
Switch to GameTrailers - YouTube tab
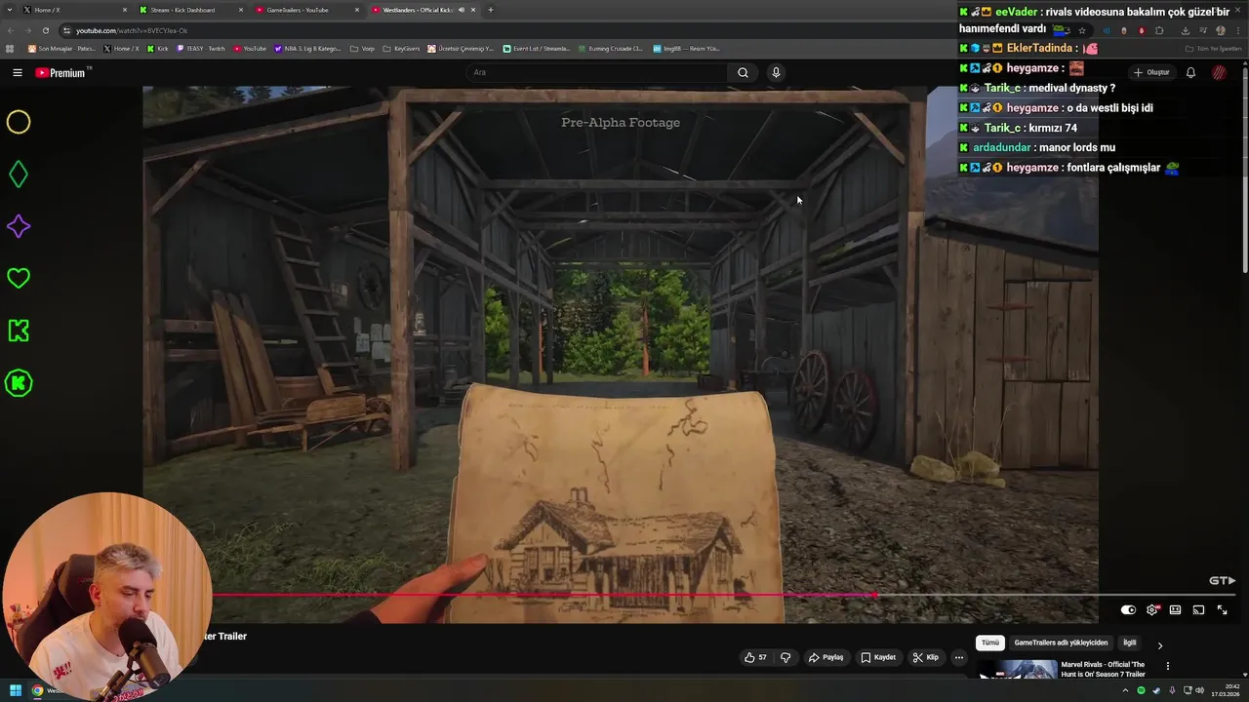(305, 10)
